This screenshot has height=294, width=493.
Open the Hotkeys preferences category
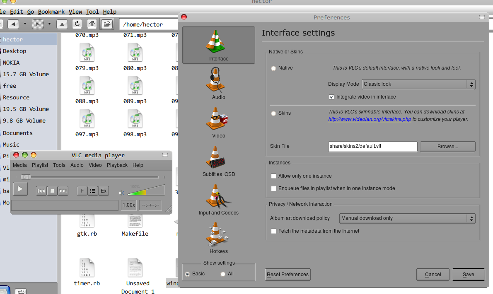point(218,238)
